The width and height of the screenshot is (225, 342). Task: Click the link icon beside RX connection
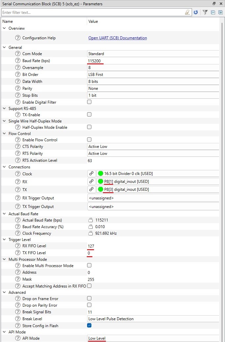92,182
